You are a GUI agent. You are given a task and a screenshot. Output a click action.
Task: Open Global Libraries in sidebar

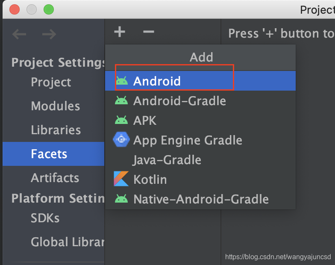click(53, 242)
